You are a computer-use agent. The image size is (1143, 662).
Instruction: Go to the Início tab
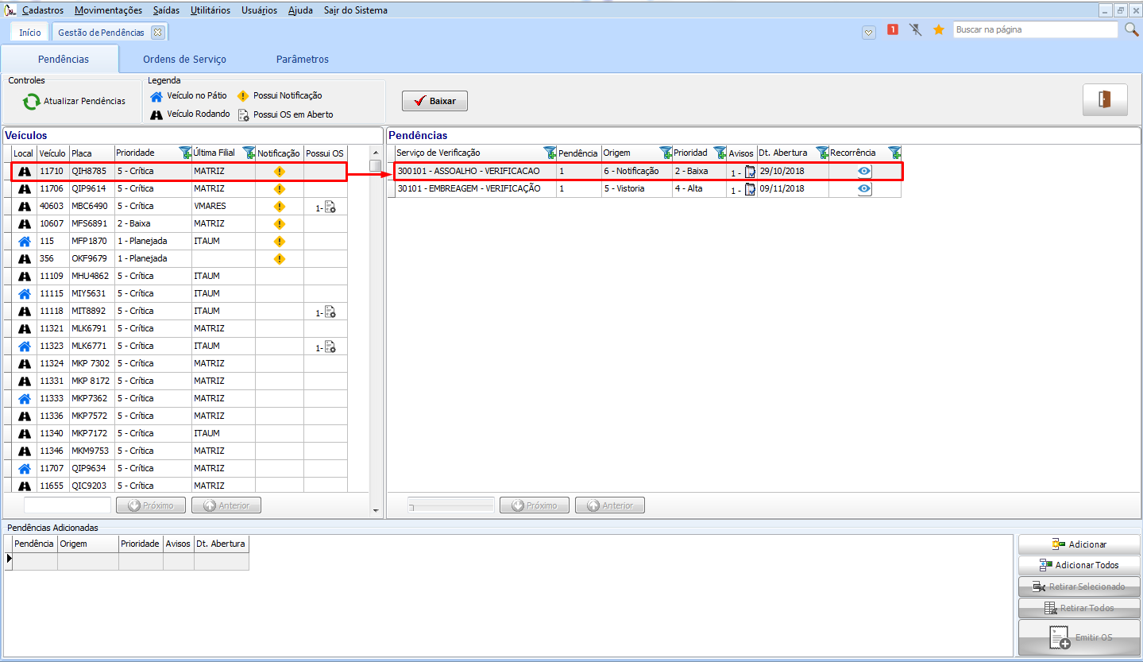point(30,33)
